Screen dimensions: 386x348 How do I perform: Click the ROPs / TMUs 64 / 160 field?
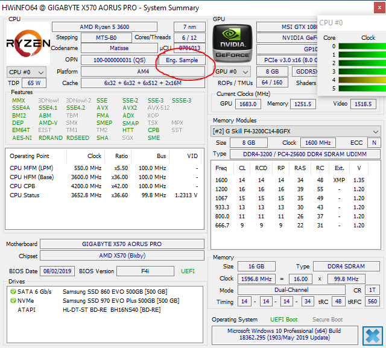(272, 83)
